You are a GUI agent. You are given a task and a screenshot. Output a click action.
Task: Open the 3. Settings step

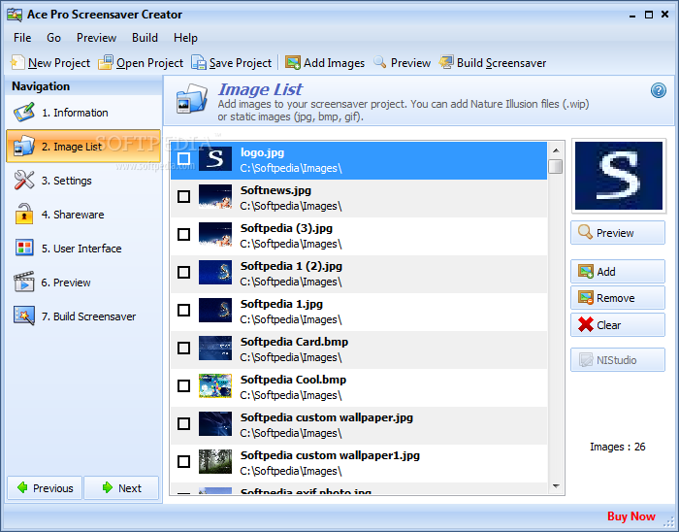pyautogui.click(x=83, y=181)
